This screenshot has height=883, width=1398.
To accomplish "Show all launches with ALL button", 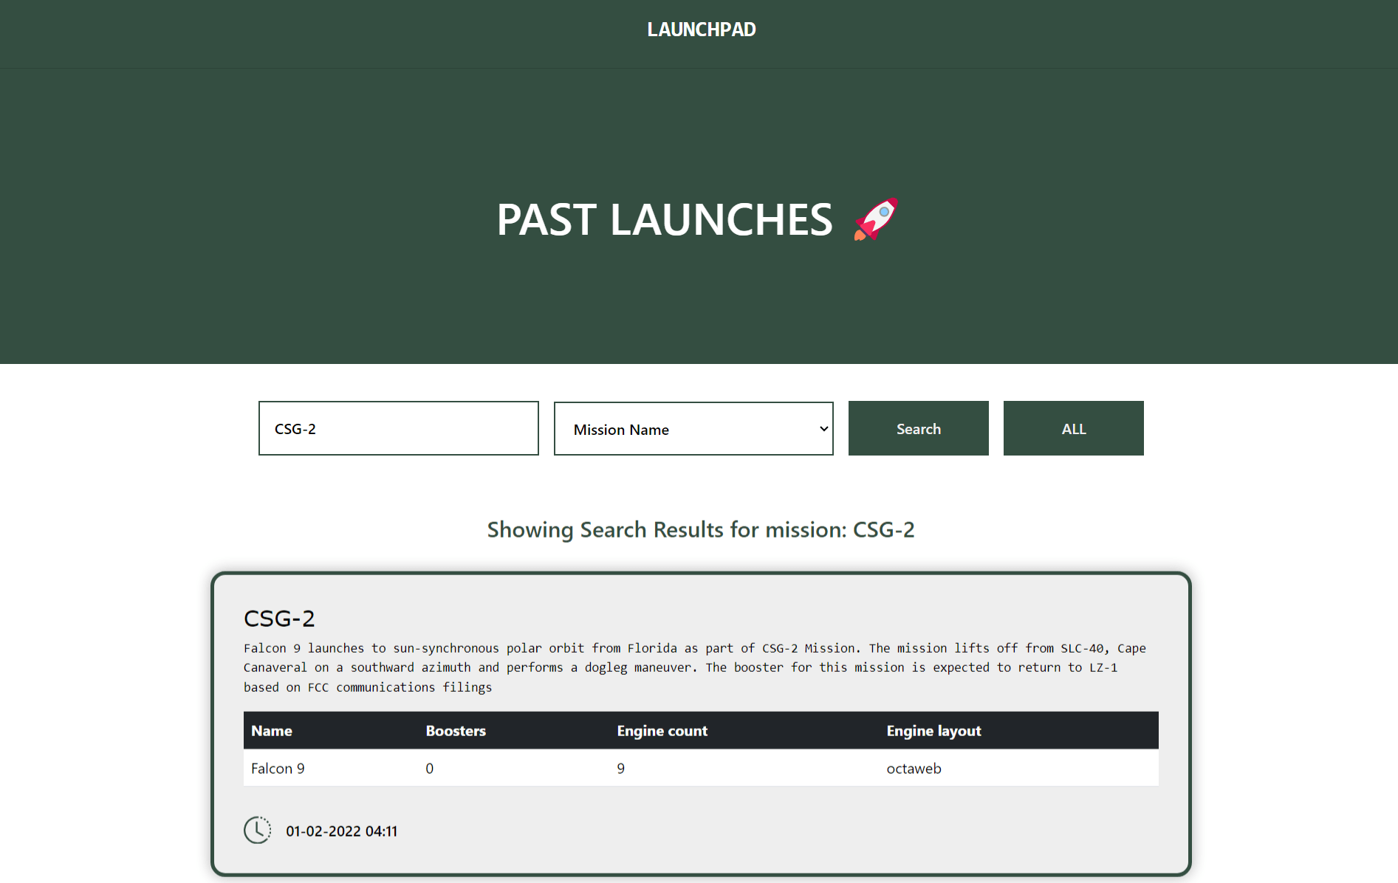I will coord(1073,428).
